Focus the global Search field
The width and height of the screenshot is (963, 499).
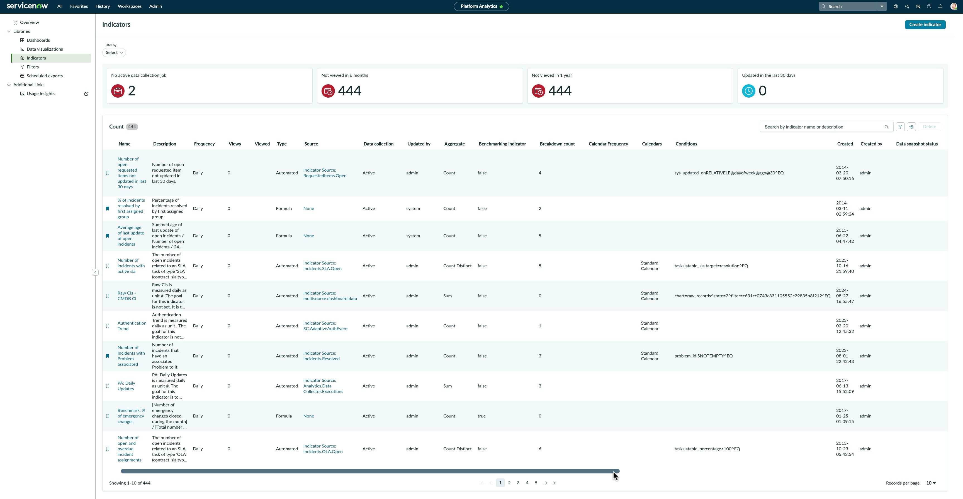click(x=848, y=6)
